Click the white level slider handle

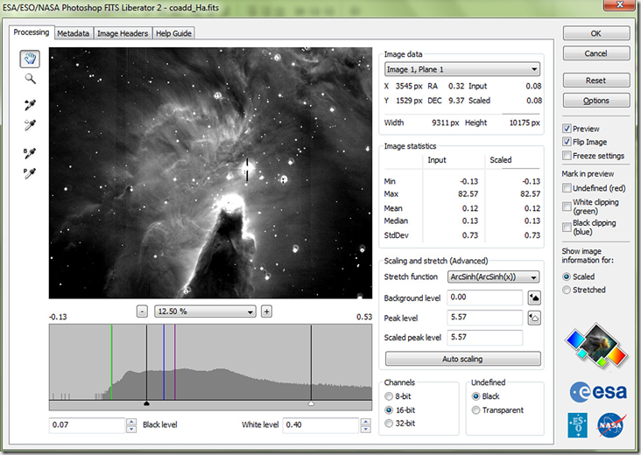(311, 403)
